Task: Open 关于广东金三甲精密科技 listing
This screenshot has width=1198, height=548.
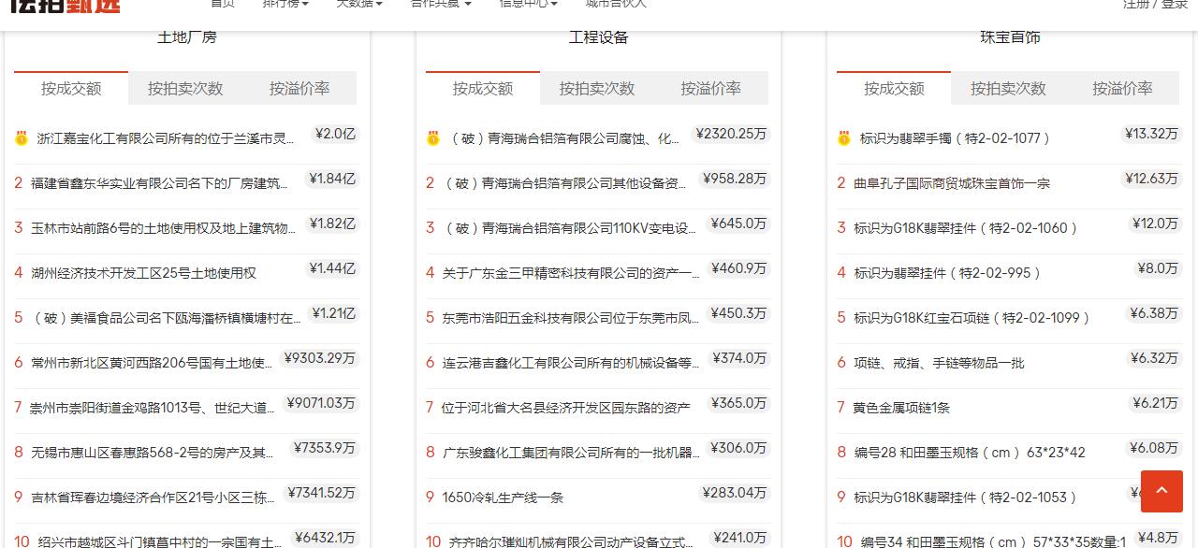Action: click(571, 273)
